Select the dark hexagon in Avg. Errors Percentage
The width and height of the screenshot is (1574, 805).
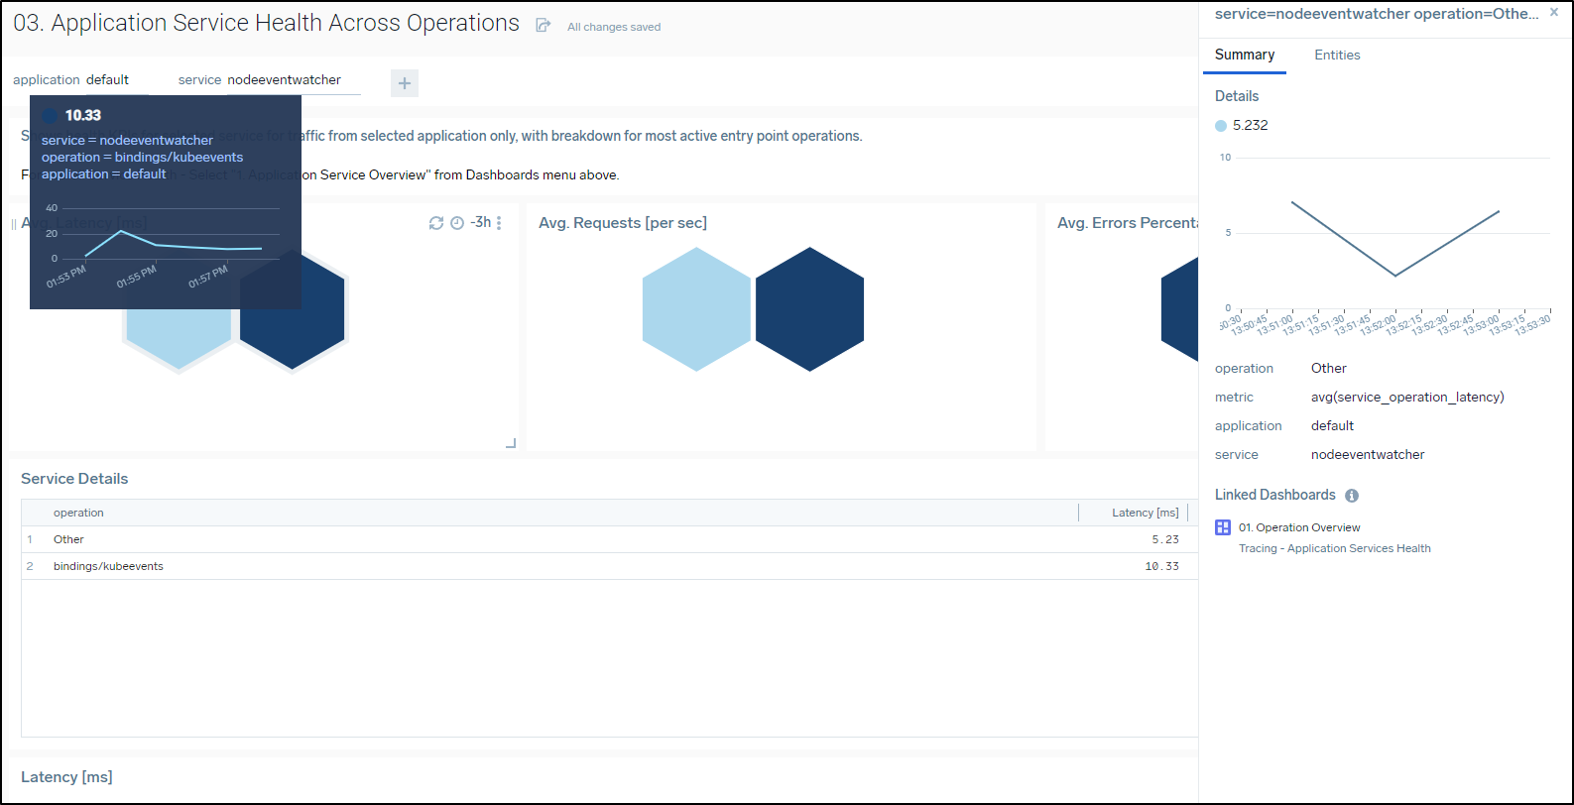[x=1180, y=309]
